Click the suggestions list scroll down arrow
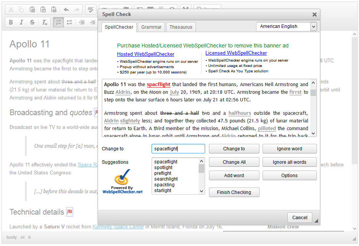359x246 pixels. (202, 191)
